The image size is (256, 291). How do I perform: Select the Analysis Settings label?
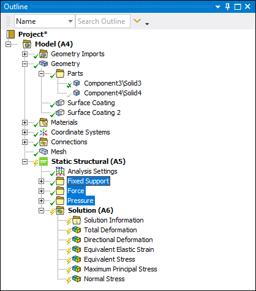92,171
